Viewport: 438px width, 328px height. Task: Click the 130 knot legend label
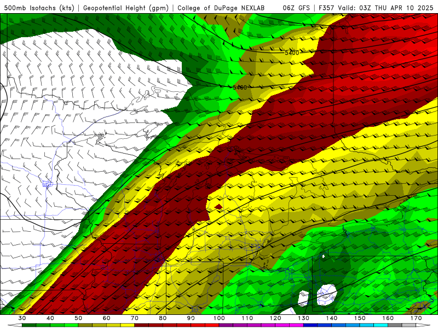pyautogui.click(x=304, y=318)
